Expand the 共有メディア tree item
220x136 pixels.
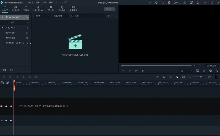[x=2, y=28]
